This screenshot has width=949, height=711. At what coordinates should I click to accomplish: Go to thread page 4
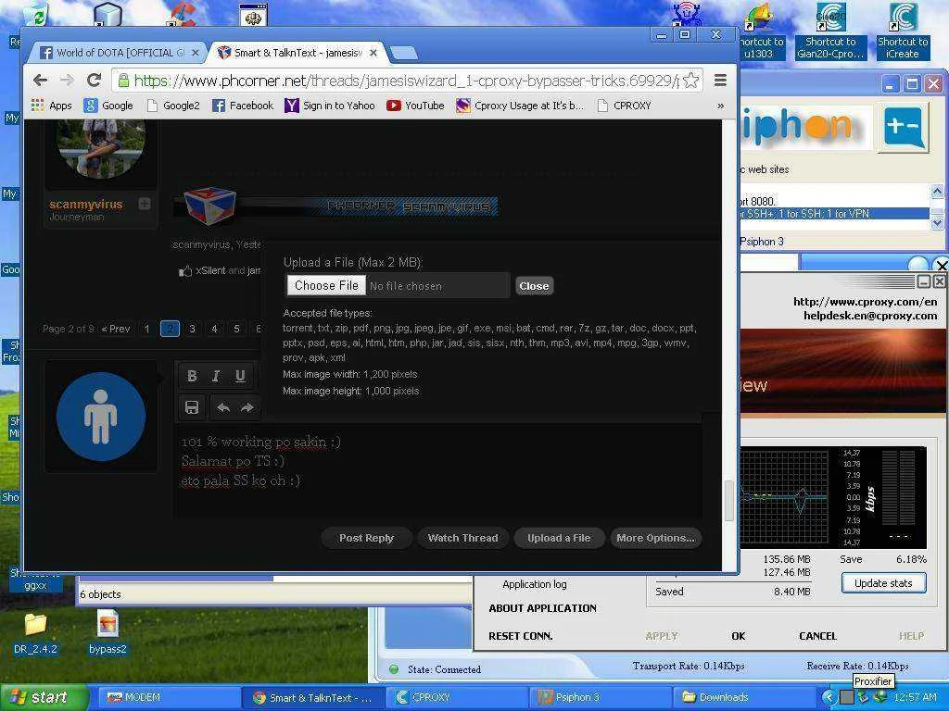click(214, 329)
